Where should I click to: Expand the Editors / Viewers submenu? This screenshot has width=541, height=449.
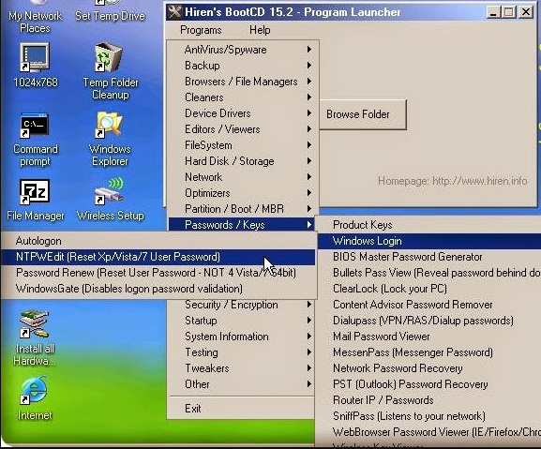[x=243, y=129]
